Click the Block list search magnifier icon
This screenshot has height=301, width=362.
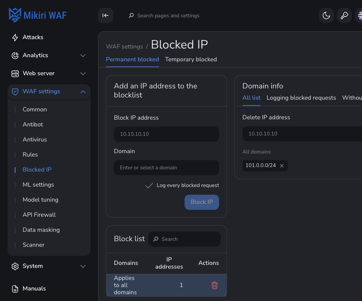tap(156, 239)
